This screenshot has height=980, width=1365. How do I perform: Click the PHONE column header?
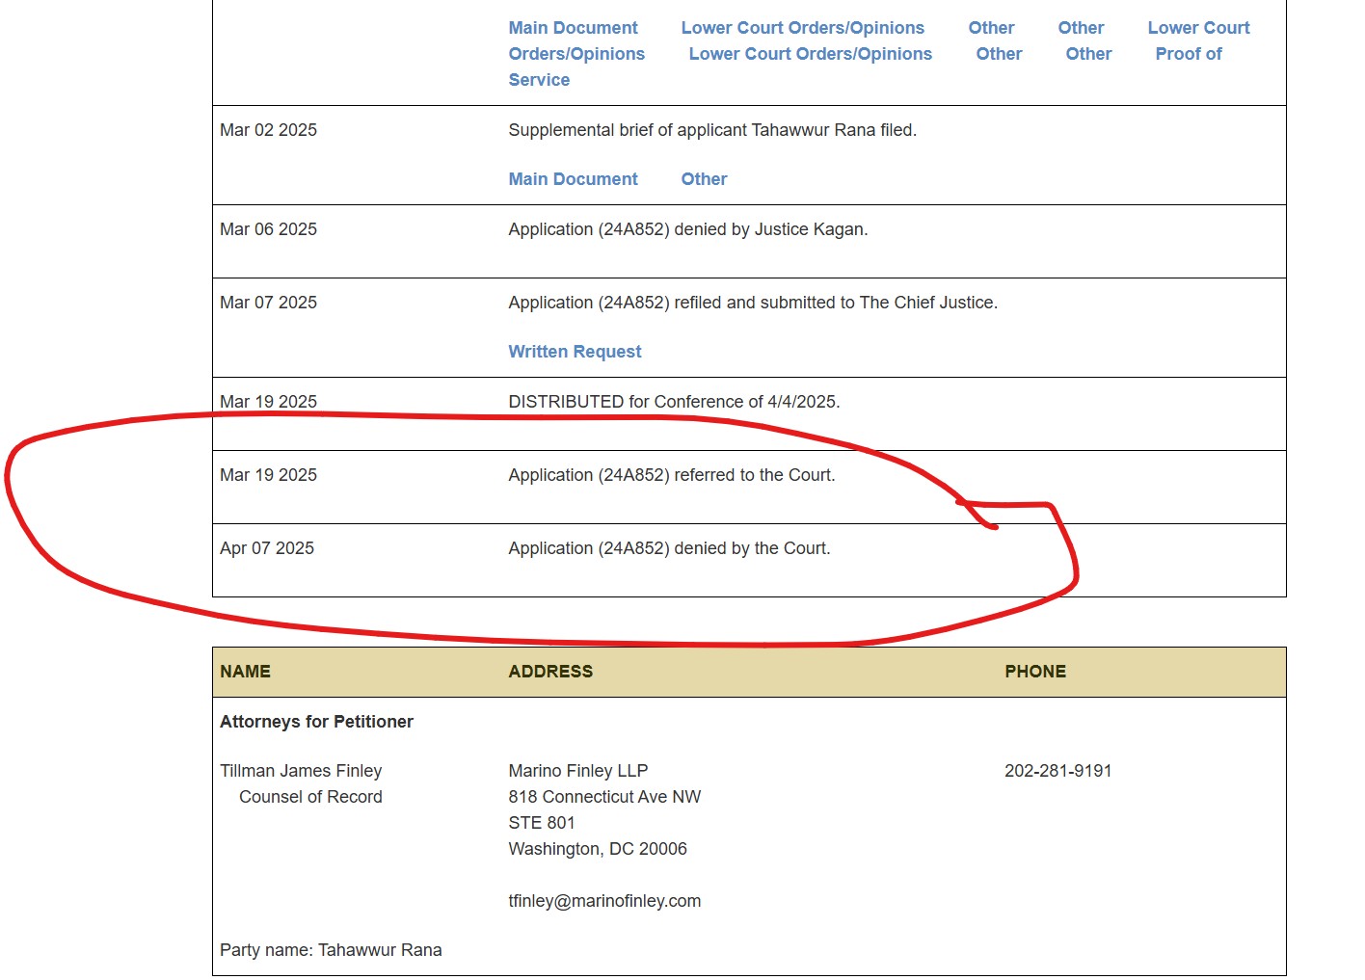1035,672
